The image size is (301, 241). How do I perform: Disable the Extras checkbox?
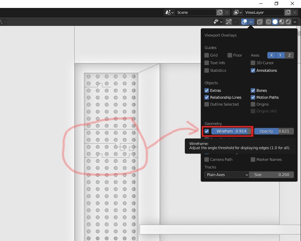point(207,90)
